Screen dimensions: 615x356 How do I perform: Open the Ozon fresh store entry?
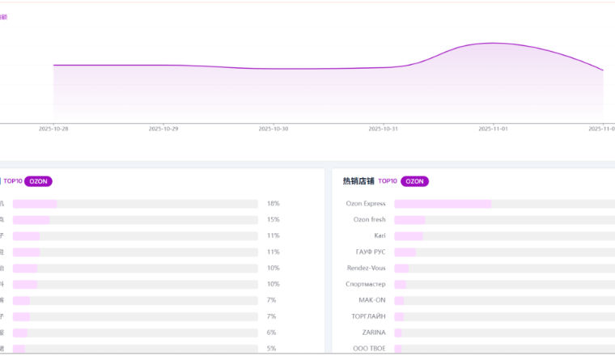370,220
